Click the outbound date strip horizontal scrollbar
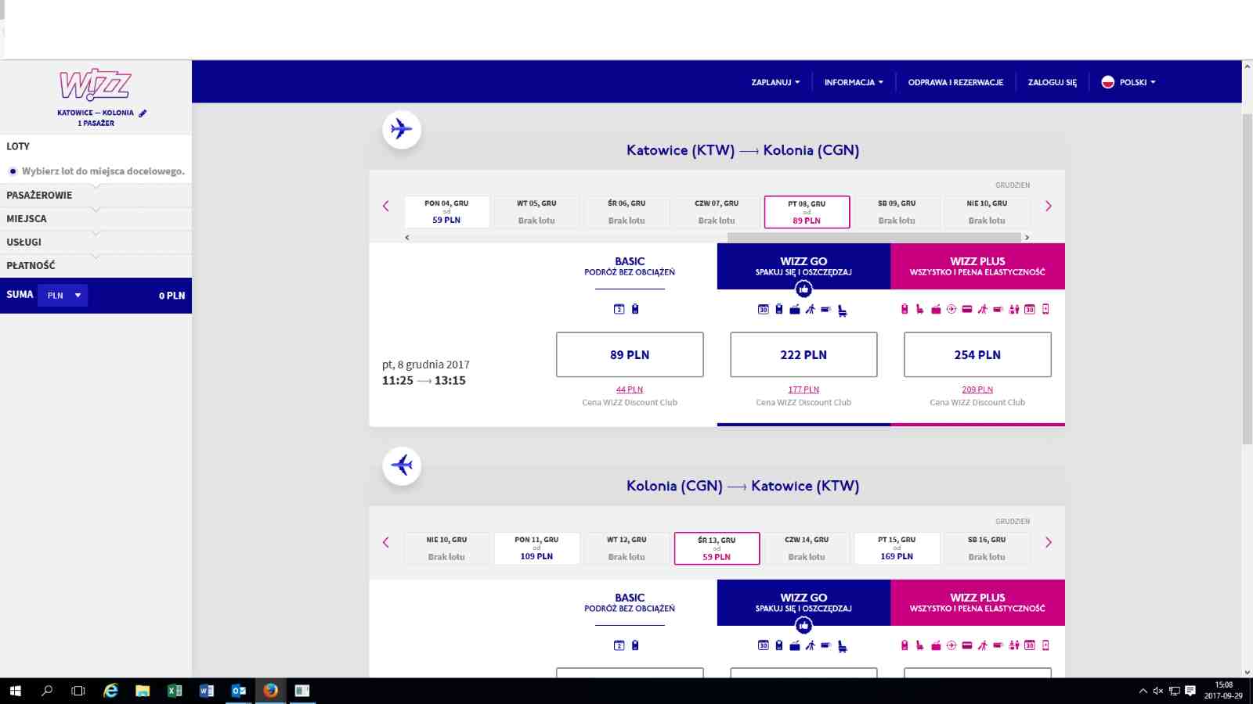1253x704 pixels. [874, 237]
